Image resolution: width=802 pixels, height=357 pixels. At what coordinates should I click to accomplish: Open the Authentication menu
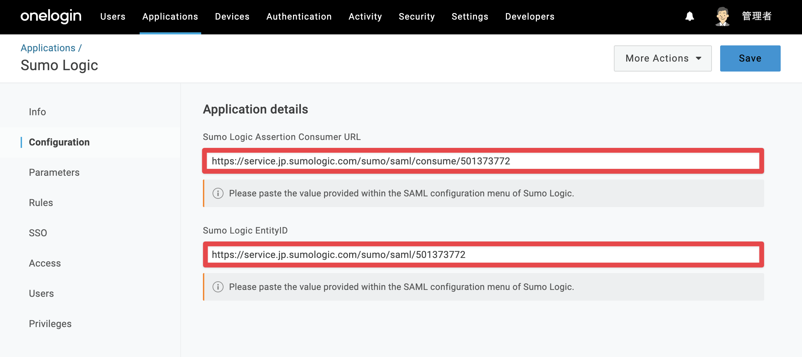(x=299, y=17)
